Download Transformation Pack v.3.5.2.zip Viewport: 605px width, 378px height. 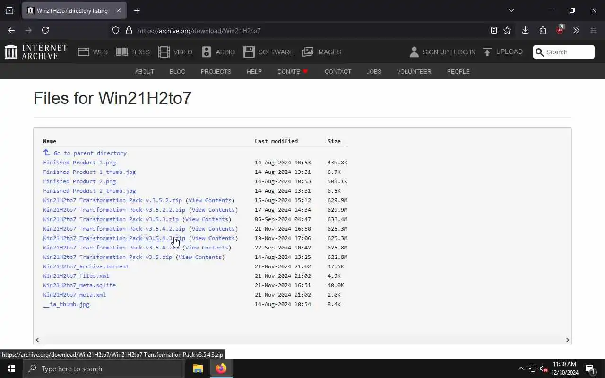click(112, 200)
